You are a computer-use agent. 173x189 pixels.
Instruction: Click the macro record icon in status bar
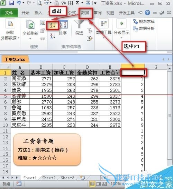(19, 184)
